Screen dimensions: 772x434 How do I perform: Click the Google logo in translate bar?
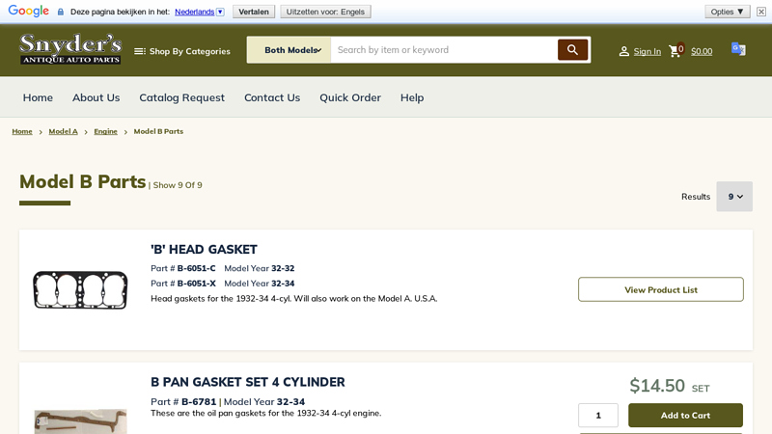point(28,12)
